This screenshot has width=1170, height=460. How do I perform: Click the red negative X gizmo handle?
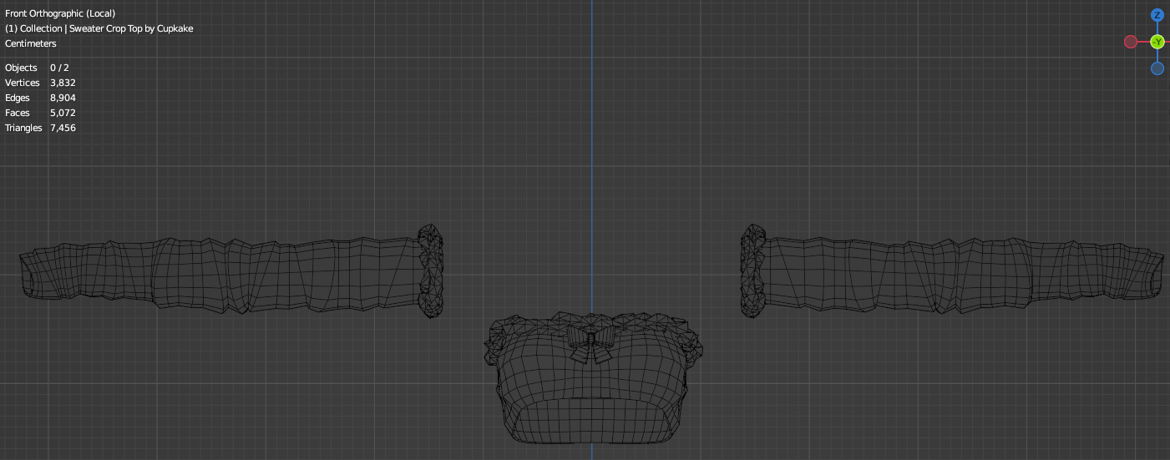pos(1131,42)
